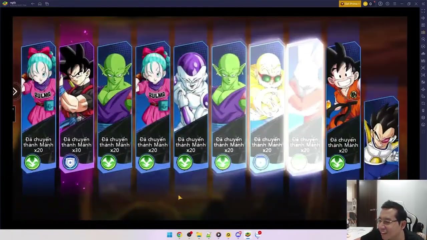Select the glowing white revealing card

coord(305,107)
